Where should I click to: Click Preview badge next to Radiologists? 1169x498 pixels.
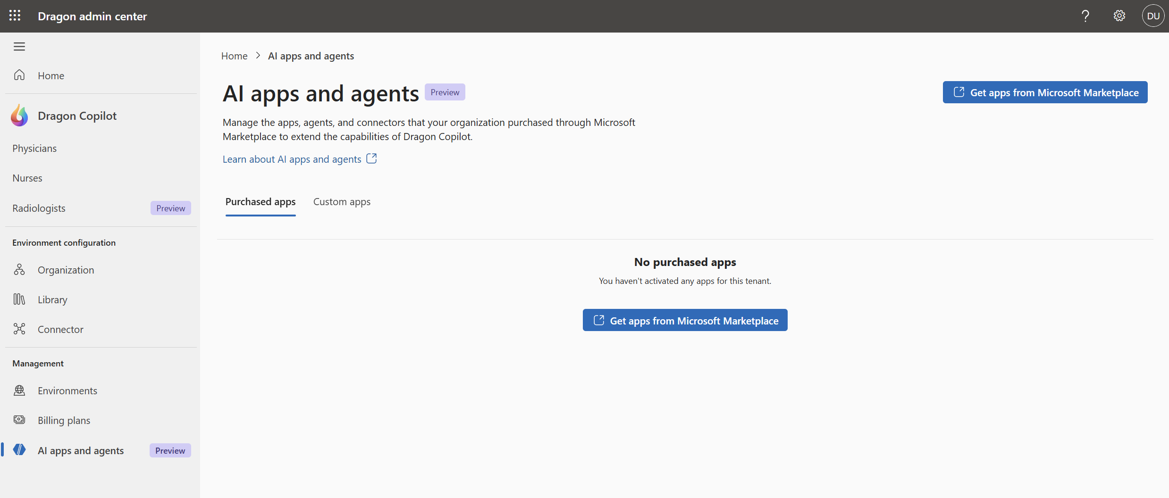(171, 208)
